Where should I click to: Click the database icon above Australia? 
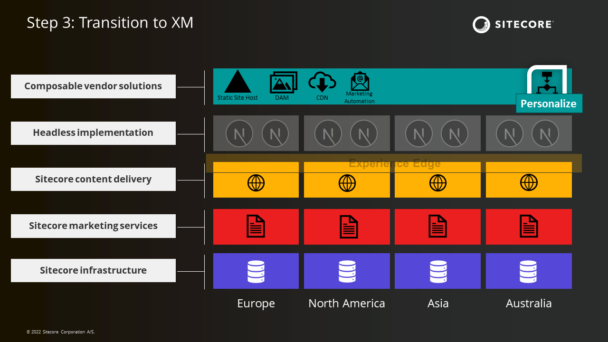point(529,271)
